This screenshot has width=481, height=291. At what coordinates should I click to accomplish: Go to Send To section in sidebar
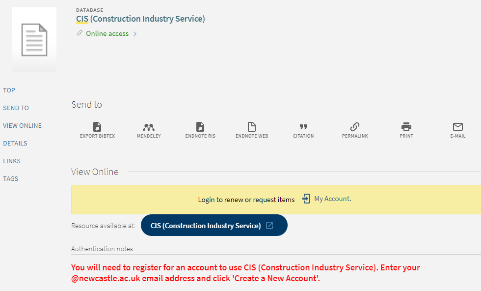pyautogui.click(x=16, y=108)
